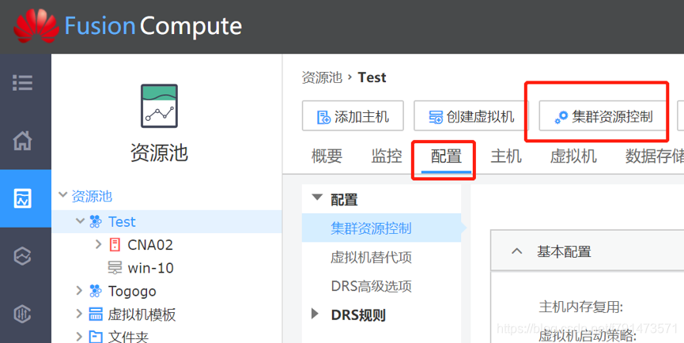The image size is (684, 343).
Task: Open the sidebar hamburger menu
Action: coord(22,82)
